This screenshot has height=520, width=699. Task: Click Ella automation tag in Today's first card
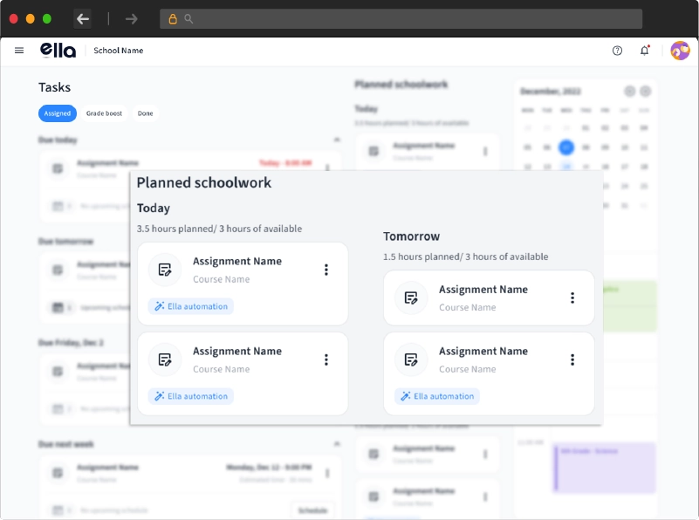pyautogui.click(x=191, y=306)
